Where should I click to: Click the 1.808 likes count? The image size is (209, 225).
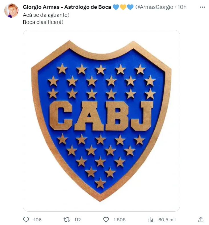pyautogui.click(x=120, y=220)
